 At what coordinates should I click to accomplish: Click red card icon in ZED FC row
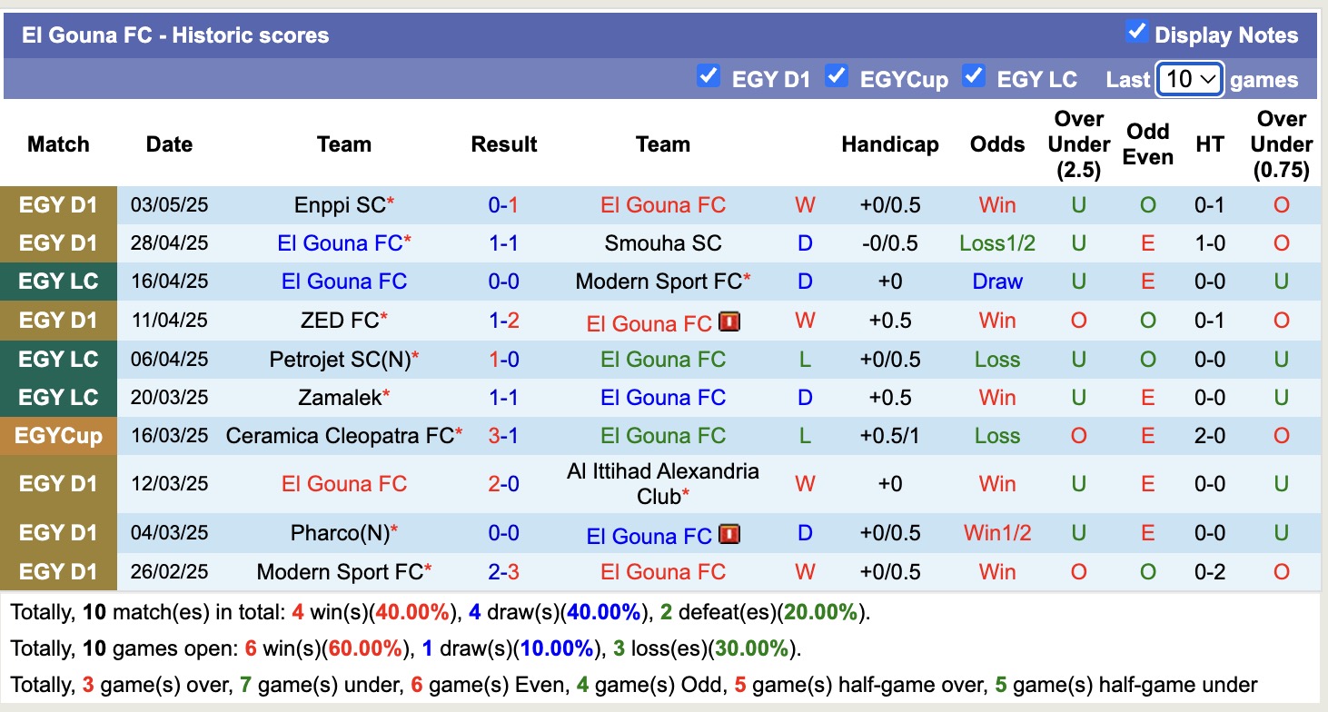(729, 322)
